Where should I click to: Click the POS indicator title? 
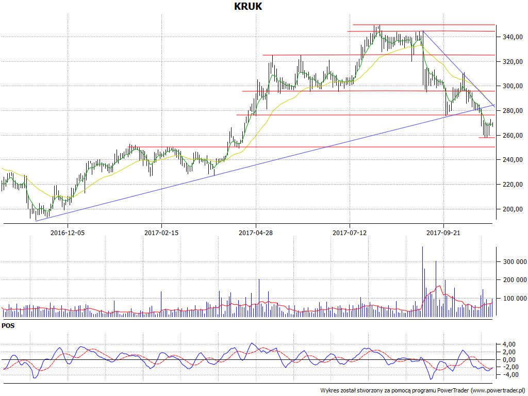(x=8, y=326)
